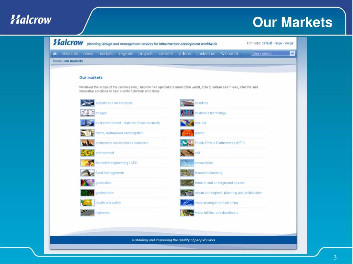Open economics and business solutions icon
Image resolution: width=353 pixels, height=264 pixels.
87,143
